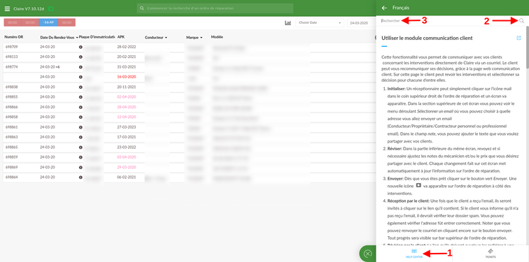Open article in new window icon
This screenshot has height=262, width=529.
click(519, 38)
